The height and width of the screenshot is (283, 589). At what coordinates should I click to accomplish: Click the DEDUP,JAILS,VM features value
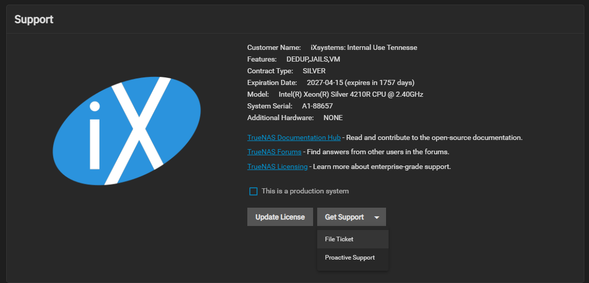(313, 59)
